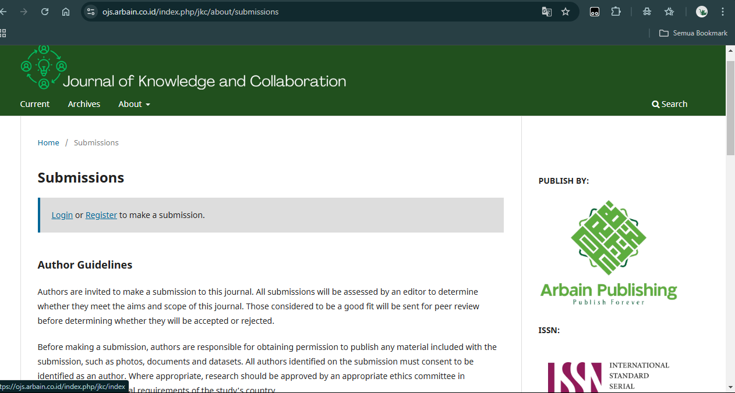The image size is (735, 393).
Task: Go to the Archives menu item
Action: pos(84,104)
